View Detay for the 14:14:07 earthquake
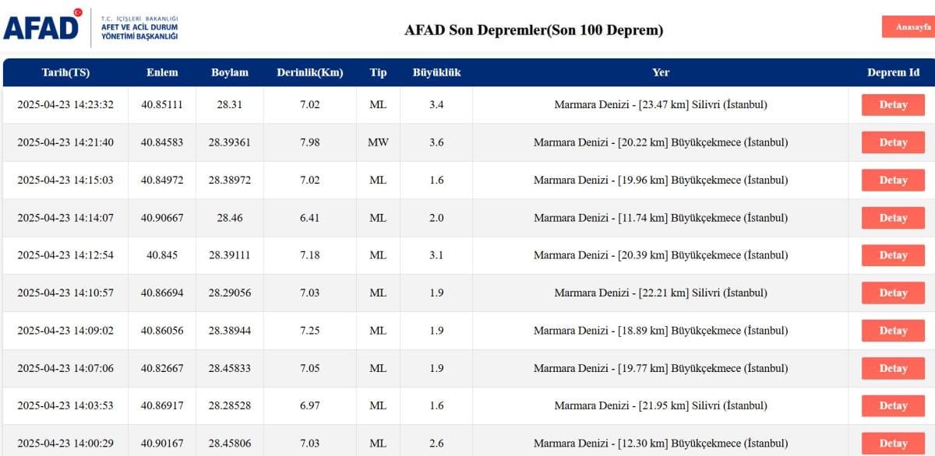This screenshot has width=935, height=456. coord(893,218)
